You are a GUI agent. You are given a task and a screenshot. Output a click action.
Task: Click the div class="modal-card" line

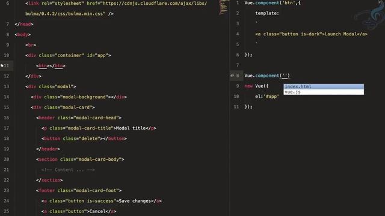click(x=63, y=107)
